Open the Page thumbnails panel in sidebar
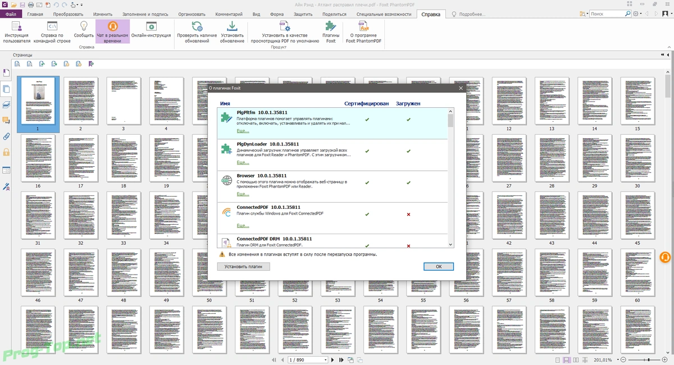This screenshot has width=674, height=365. [x=6, y=89]
